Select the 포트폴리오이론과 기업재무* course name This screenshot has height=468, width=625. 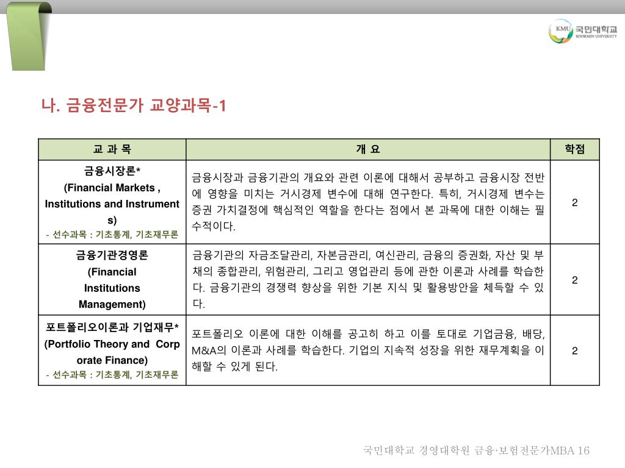click(x=112, y=327)
